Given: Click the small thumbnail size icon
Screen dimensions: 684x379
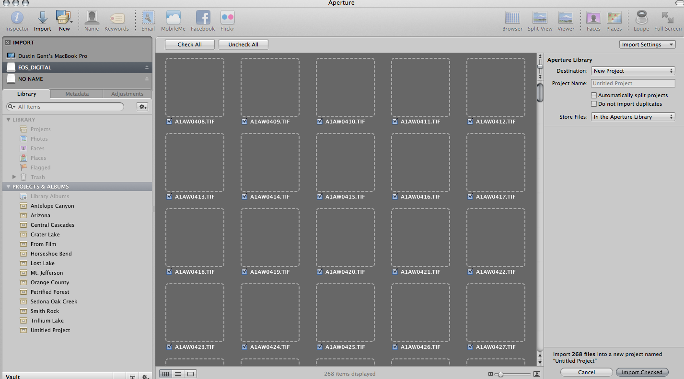Looking at the screenshot, I should point(490,374).
